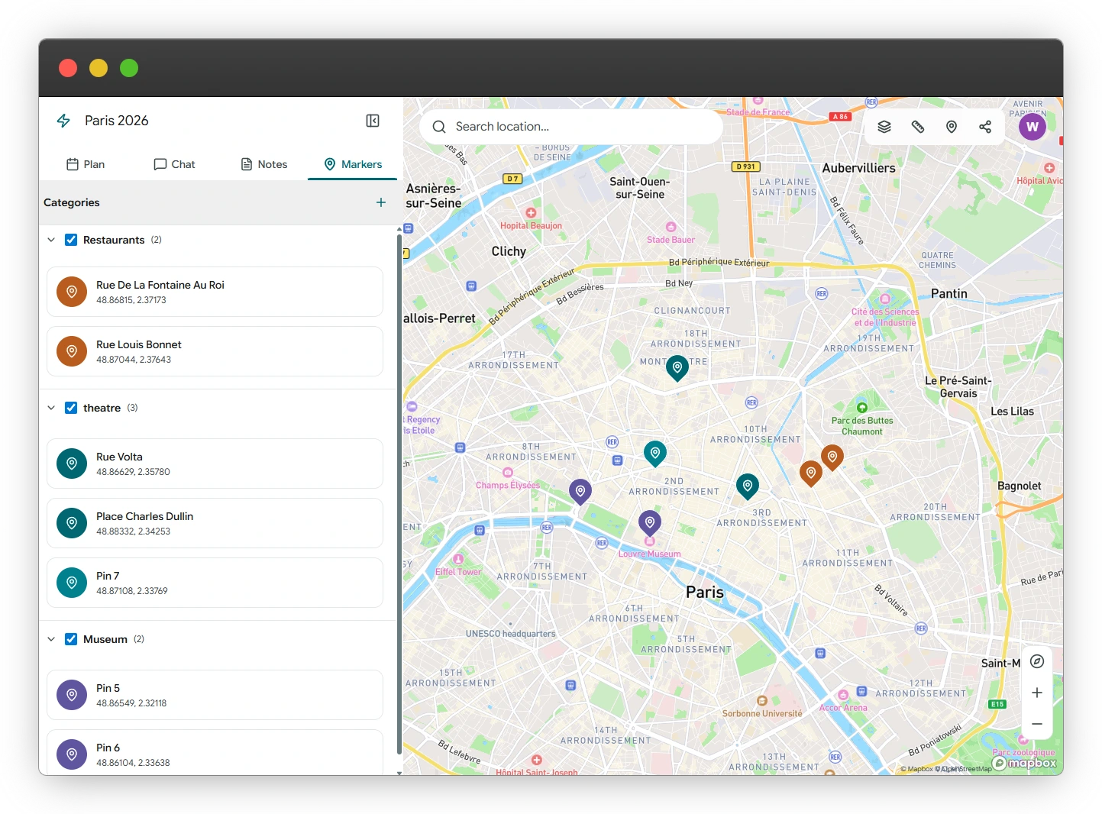Switch to the Chat tab
This screenshot has height=814, width=1102.
click(174, 164)
